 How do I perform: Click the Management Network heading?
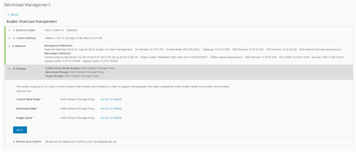(x=59, y=45)
